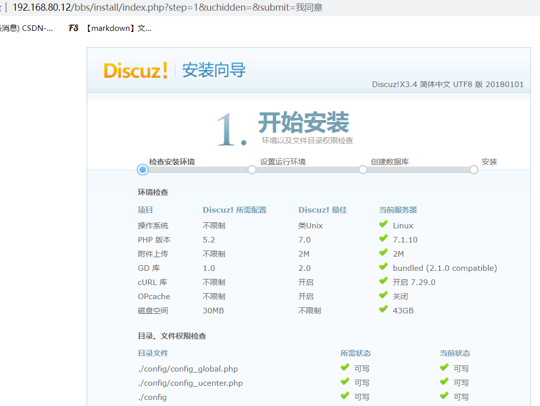Click the Discuz! 最佳 column header
The height and width of the screenshot is (406, 540).
323,210
